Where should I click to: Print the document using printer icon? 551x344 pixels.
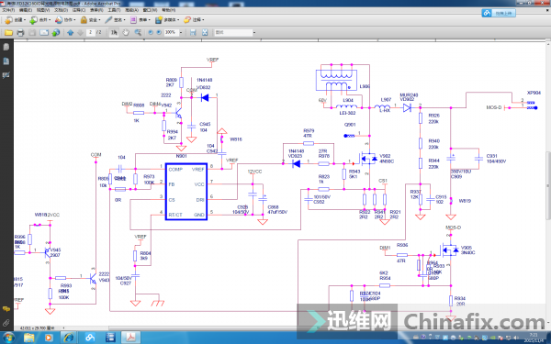click(x=20, y=32)
